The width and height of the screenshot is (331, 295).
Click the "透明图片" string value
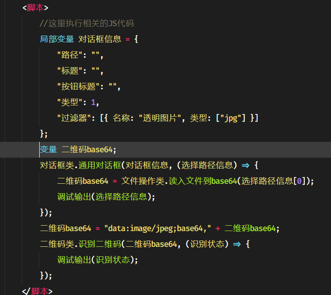[x=160, y=118]
